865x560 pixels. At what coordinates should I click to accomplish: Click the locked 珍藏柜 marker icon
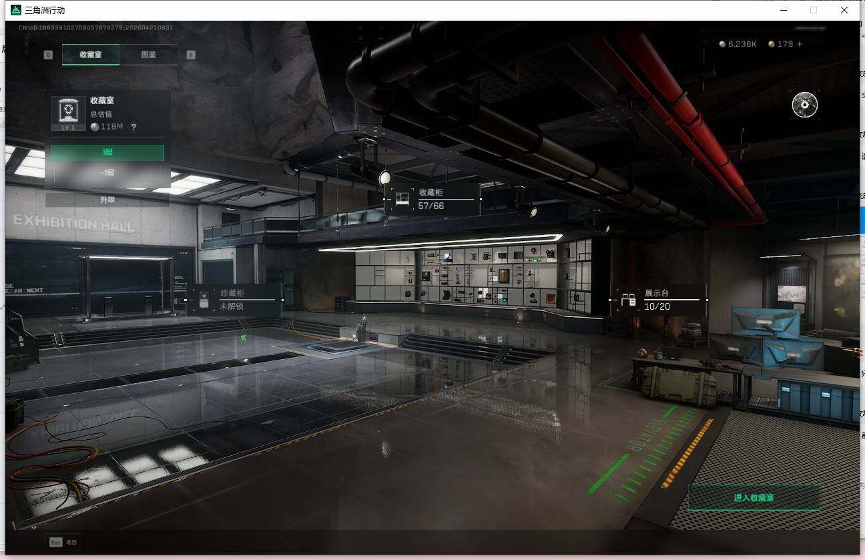pos(205,300)
